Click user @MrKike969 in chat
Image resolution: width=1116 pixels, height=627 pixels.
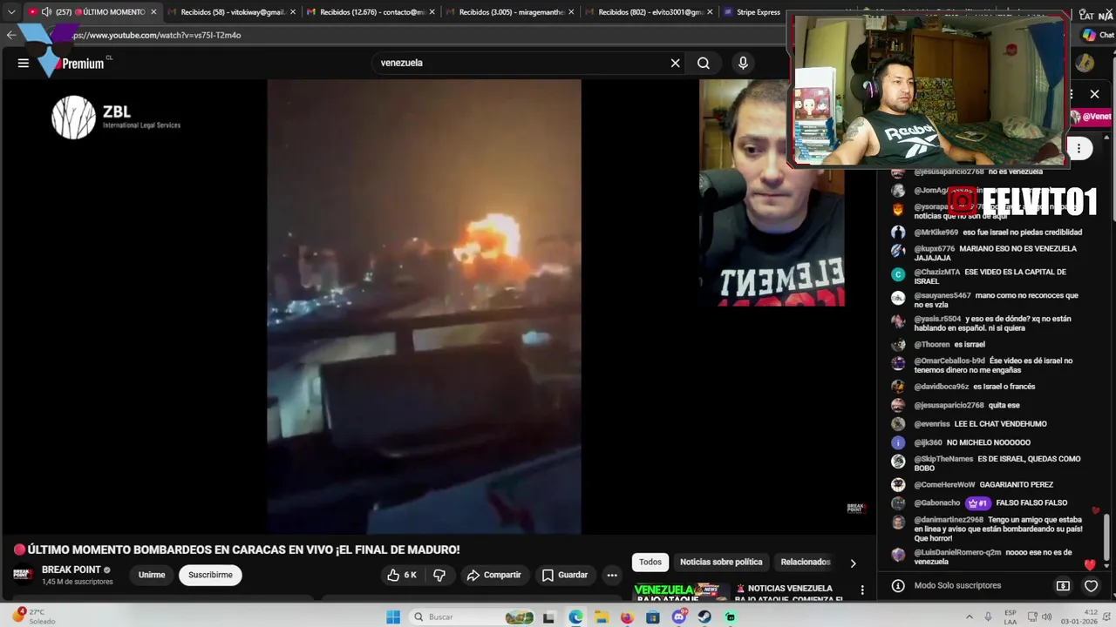coord(936,233)
